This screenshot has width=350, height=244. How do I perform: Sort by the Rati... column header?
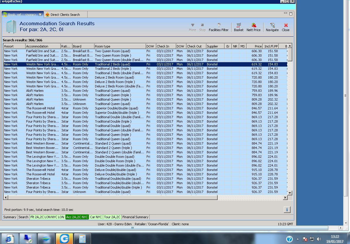coord(66,46)
